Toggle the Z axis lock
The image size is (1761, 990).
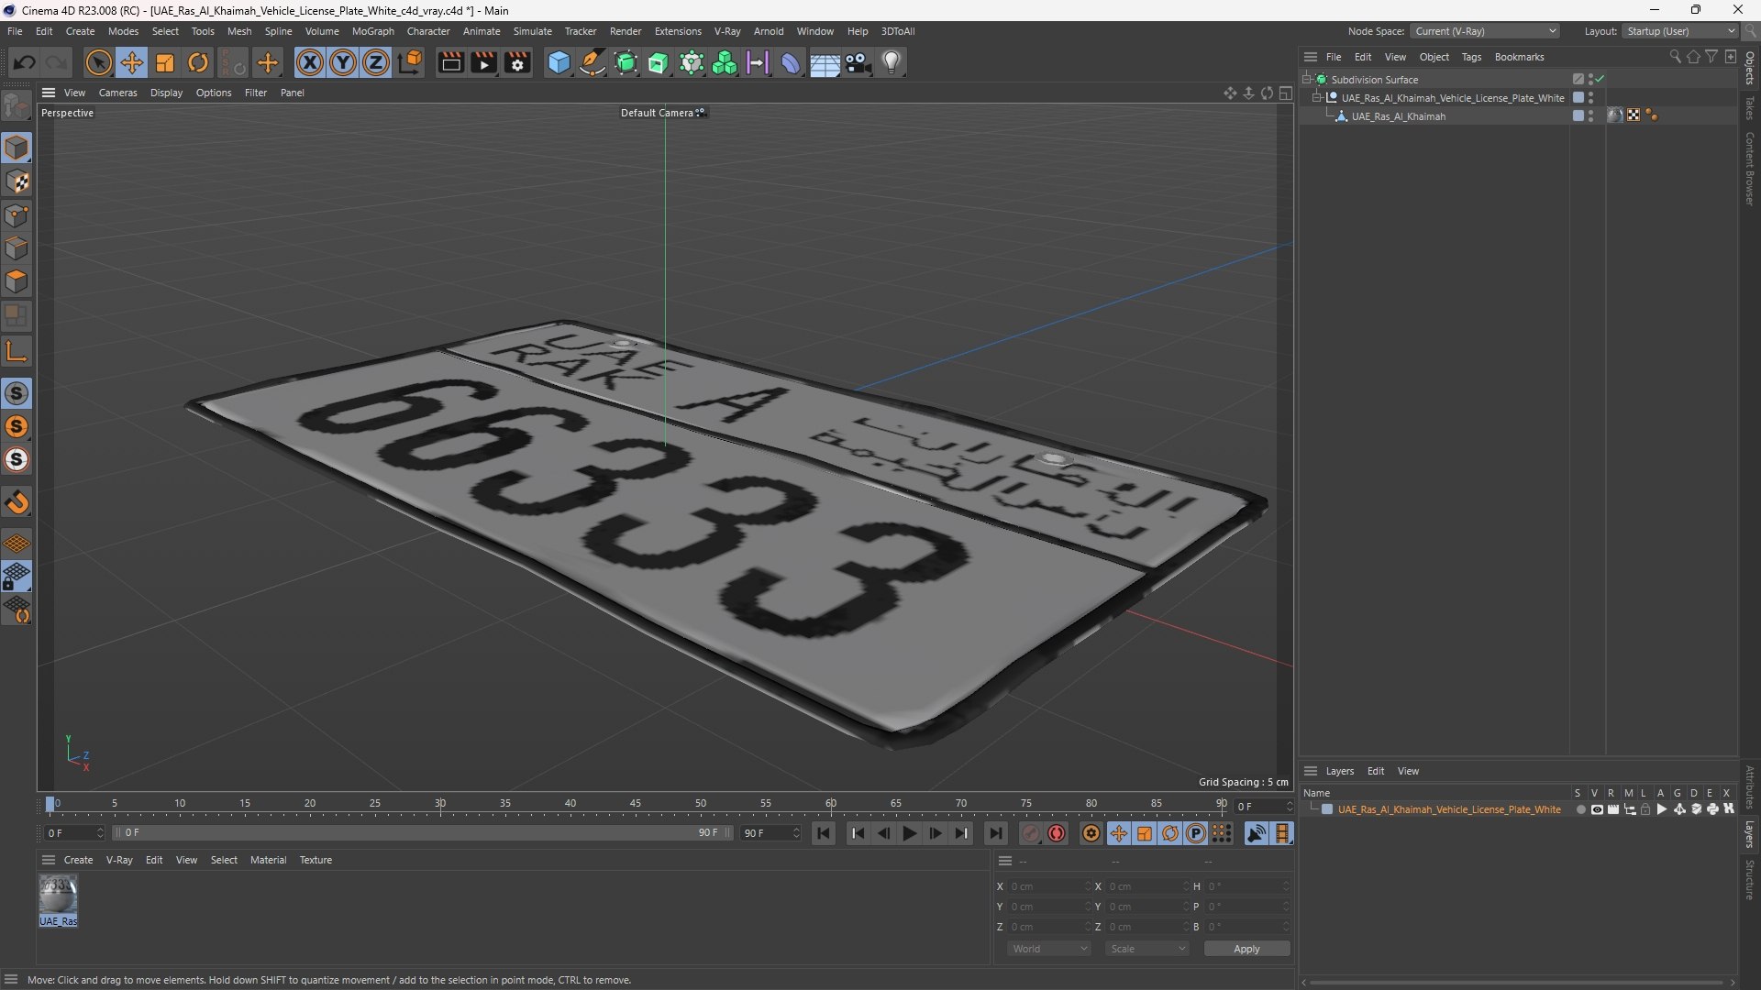coord(376,62)
